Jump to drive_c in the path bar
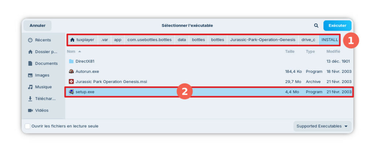 click(x=308, y=39)
